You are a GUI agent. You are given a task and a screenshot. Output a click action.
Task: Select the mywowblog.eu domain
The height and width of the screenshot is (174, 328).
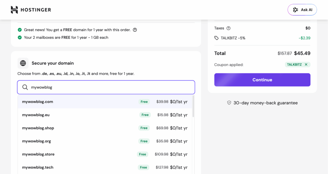tap(105, 115)
